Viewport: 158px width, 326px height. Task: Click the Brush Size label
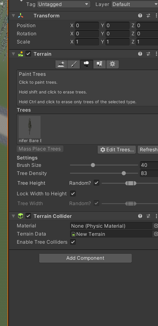tap(29, 165)
